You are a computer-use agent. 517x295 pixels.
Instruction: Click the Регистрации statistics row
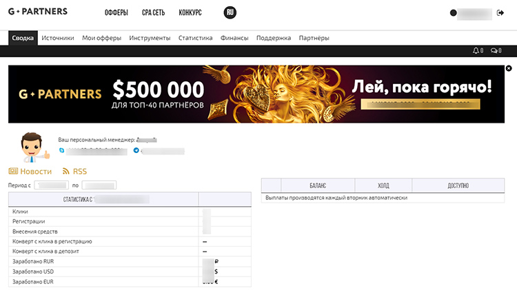(x=130, y=221)
